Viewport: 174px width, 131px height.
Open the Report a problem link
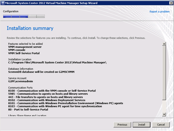(159, 12)
